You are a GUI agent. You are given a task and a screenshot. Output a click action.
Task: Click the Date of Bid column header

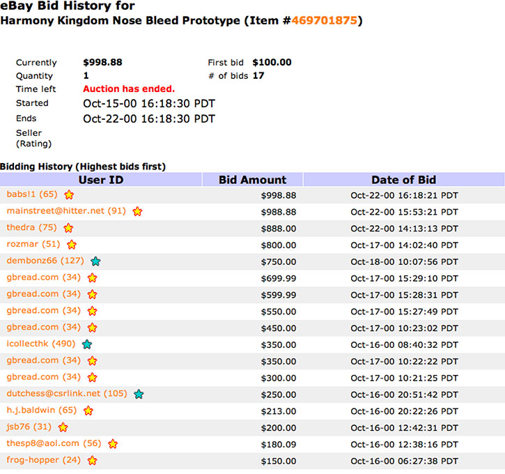point(403,180)
